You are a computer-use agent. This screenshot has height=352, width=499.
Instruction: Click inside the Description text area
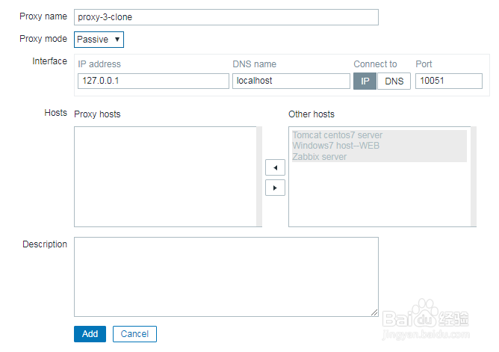click(226, 277)
